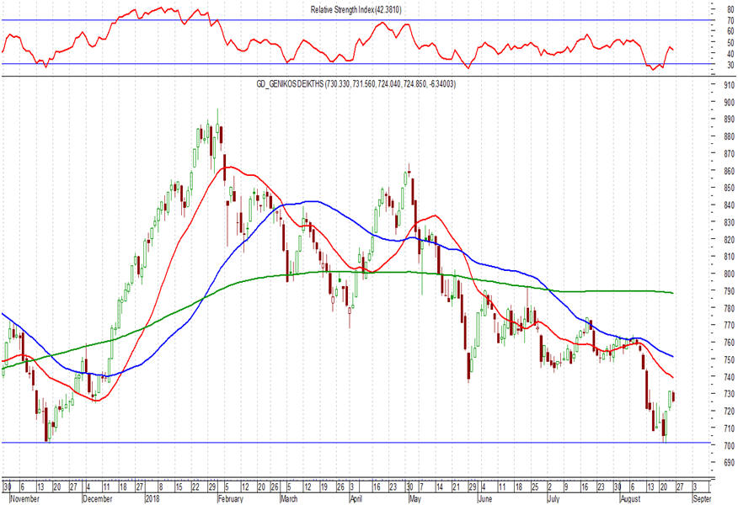Select the December month label

[x=97, y=499]
